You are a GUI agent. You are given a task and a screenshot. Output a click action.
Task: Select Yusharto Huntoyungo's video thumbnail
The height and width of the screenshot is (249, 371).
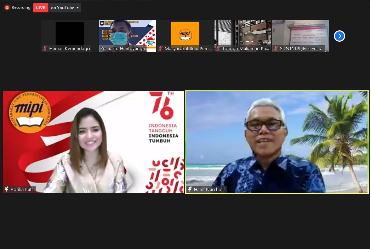tap(127, 34)
